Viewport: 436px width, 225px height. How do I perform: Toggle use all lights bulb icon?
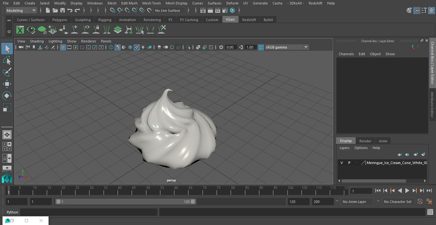click(143, 47)
